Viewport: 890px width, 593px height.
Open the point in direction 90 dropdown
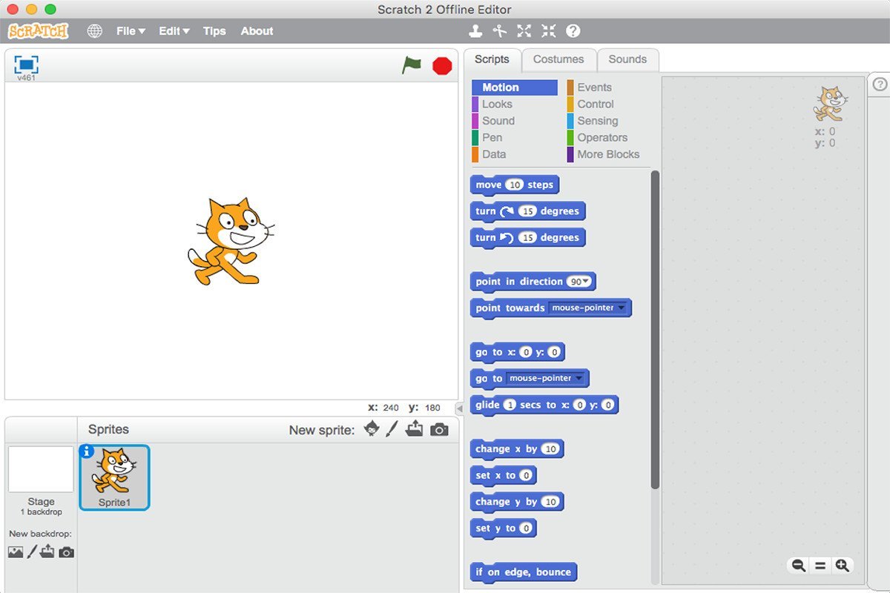[586, 282]
